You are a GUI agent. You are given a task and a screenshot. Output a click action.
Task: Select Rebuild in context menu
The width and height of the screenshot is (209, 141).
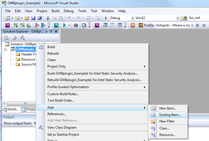coord(92,53)
